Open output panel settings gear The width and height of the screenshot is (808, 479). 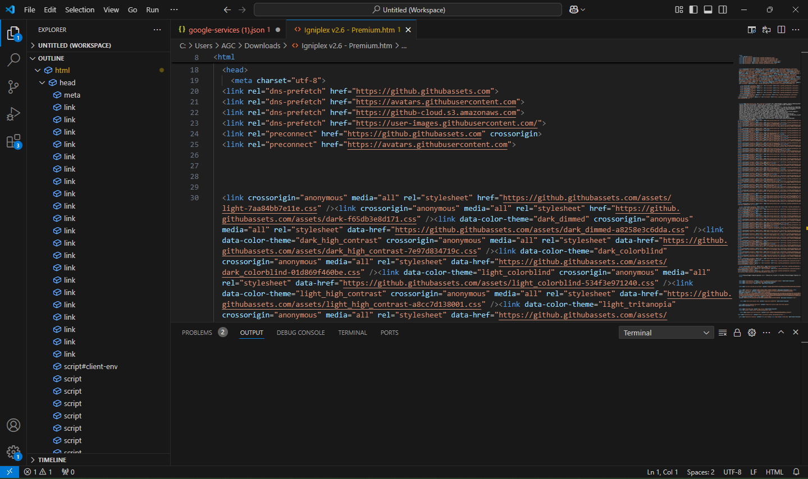(x=752, y=333)
